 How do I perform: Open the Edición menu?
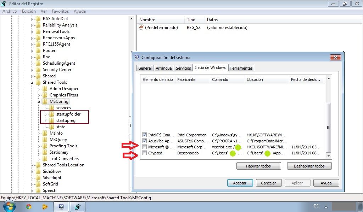(x=29, y=11)
